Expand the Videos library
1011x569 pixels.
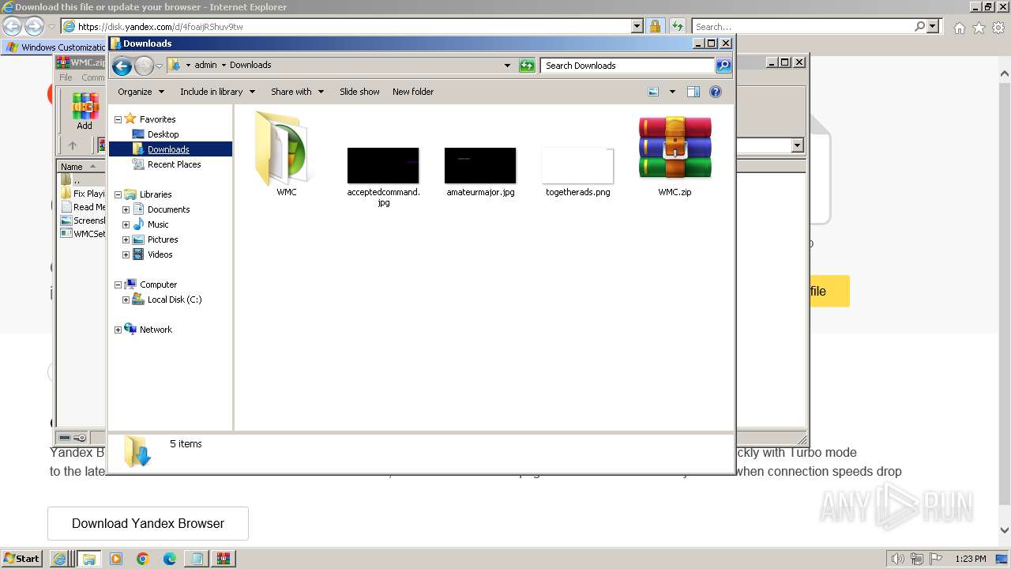[x=126, y=254]
